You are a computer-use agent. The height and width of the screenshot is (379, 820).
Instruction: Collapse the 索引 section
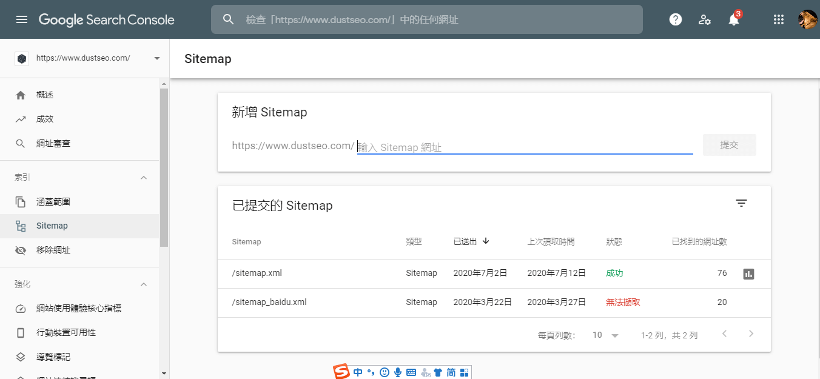click(144, 178)
